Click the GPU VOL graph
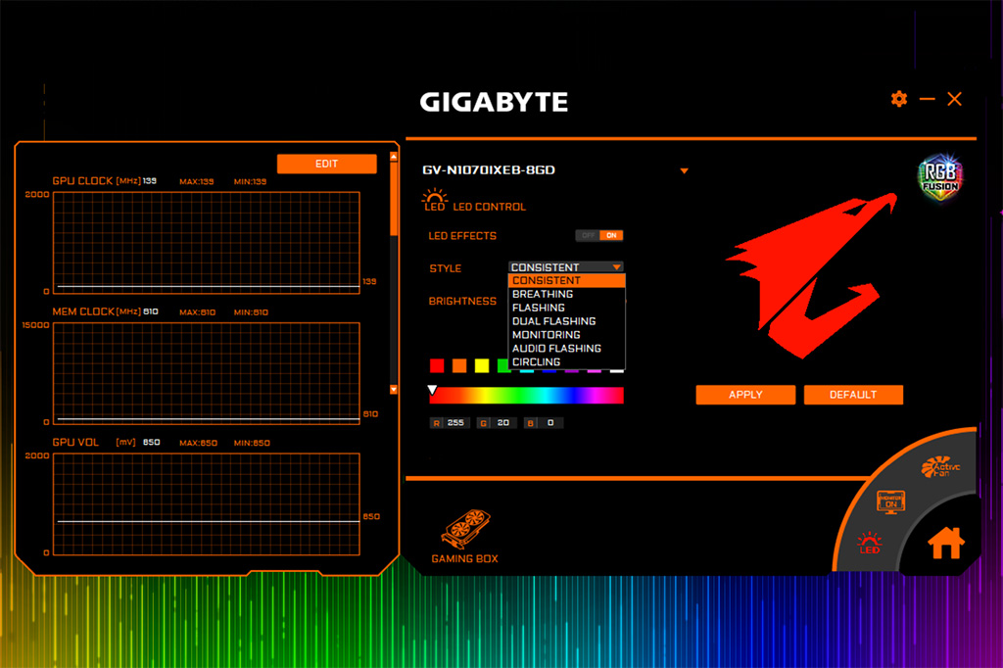This screenshot has height=668, width=1003. 206,504
